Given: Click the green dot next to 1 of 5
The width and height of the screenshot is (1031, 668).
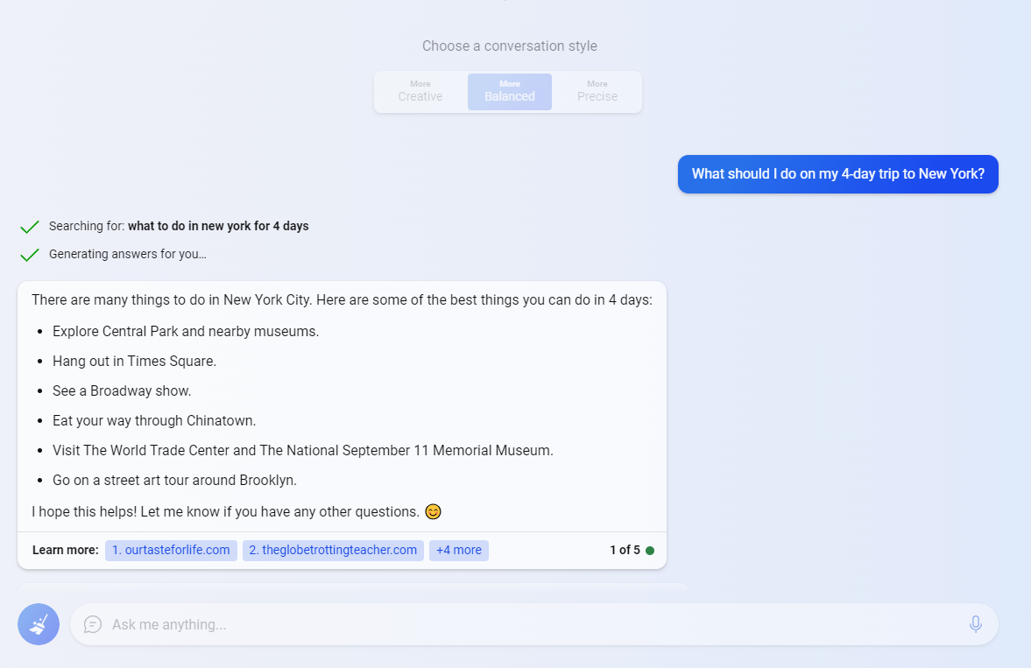Looking at the screenshot, I should point(650,551).
